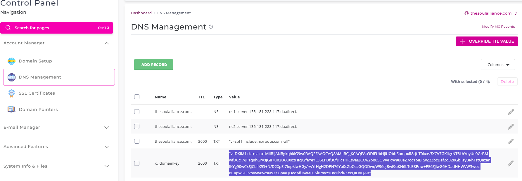This screenshot has height=181, width=522.
Task: Click the DNS Management breadcrumb text
Action: point(174,13)
